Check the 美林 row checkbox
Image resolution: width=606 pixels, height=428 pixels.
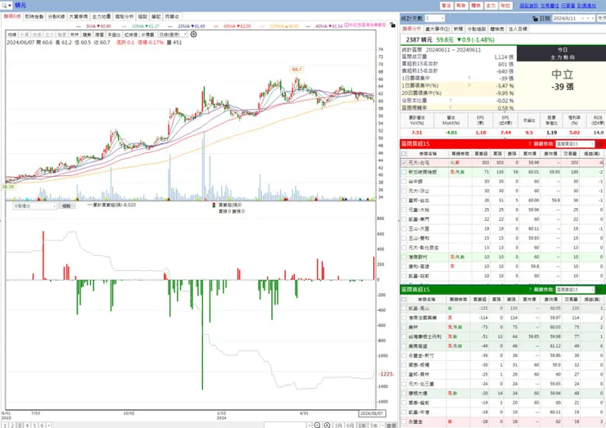click(x=404, y=327)
